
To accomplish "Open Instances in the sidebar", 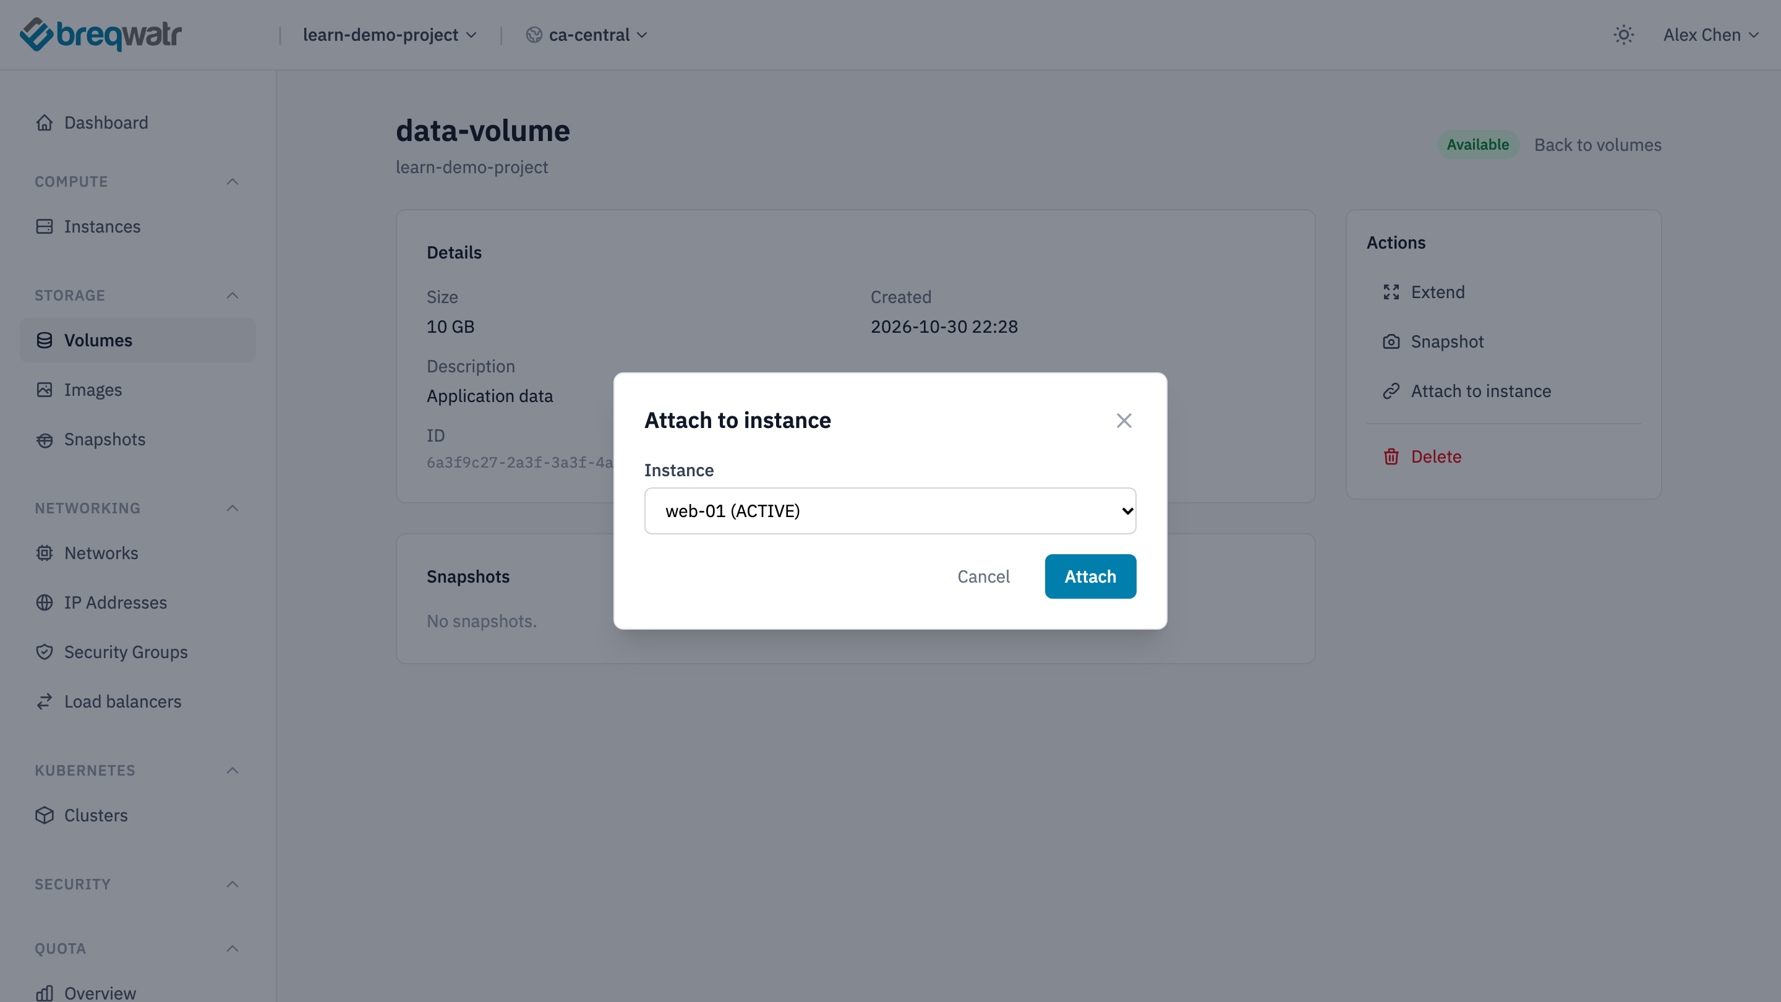I will pos(137,226).
